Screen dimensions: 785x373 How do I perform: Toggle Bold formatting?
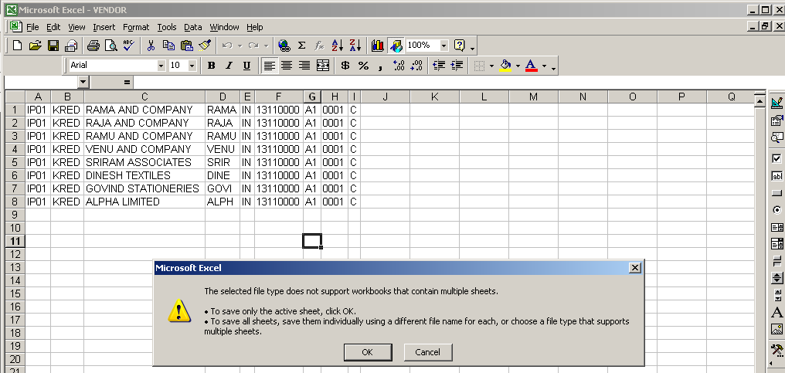[x=211, y=66]
